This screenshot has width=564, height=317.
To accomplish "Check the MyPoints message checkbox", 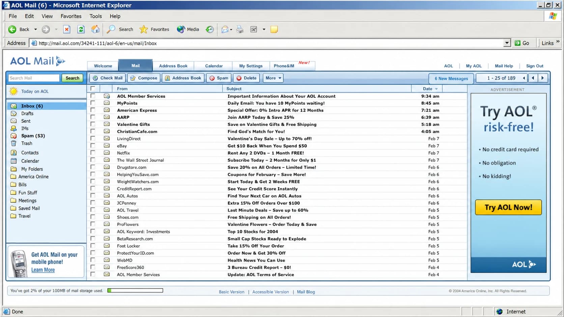I will (93, 103).
